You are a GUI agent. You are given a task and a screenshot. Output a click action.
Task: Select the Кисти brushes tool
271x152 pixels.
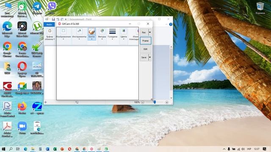[91, 34]
